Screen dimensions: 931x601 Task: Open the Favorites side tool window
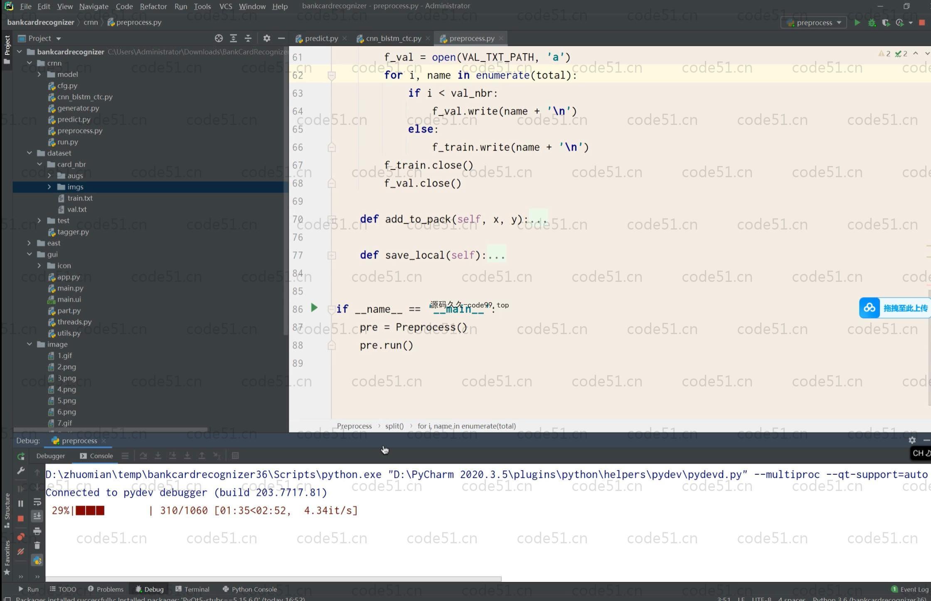point(7,557)
